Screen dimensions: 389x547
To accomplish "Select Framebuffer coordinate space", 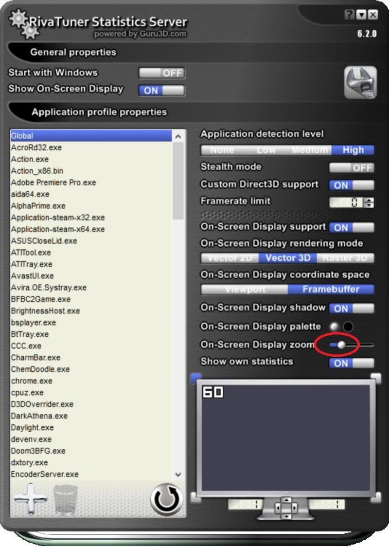I will pos(331,289).
